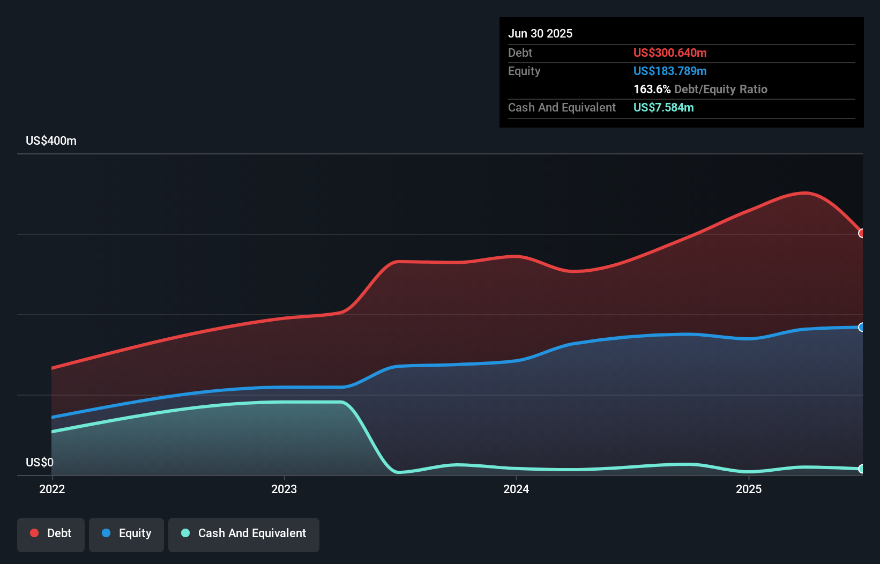Open the Debt row in the tooltip
Image resolution: width=880 pixels, height=564 pixels.
coord(520,53)
